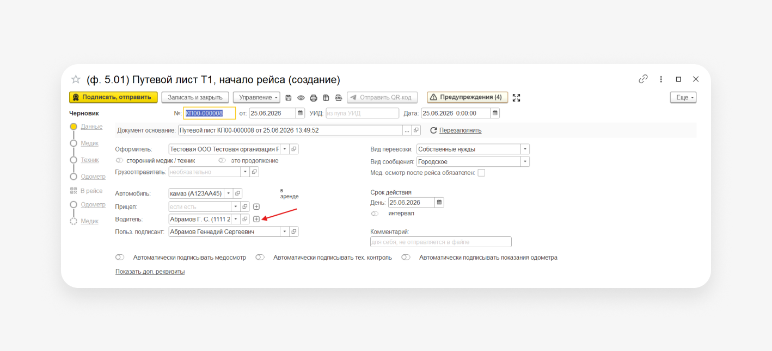Screen dimensions: 772x351
Task: Add another driver with plus icon
Action: pos(256,219)
